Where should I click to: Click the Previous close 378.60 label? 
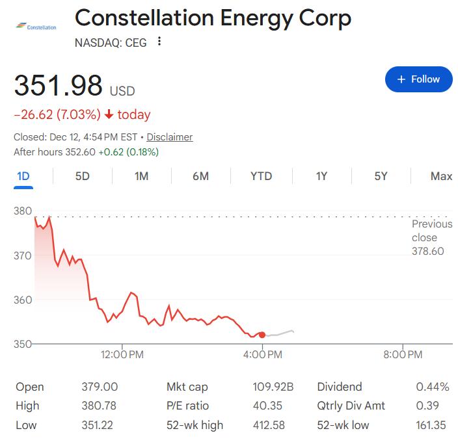(x=431, y=237)
